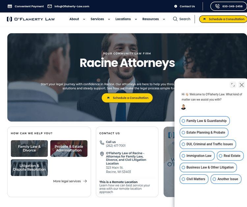Select Family Law & Guardianship option
Screen dimensions: 247x207
[205, 121]
